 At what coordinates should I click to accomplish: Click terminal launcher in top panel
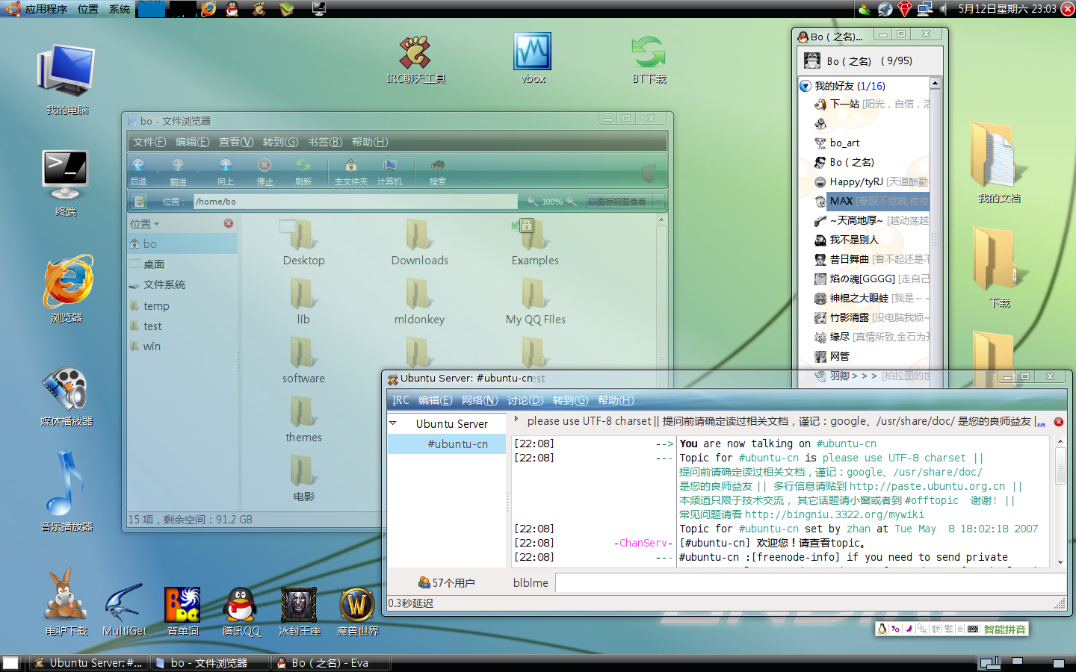(x=319, y=9)
